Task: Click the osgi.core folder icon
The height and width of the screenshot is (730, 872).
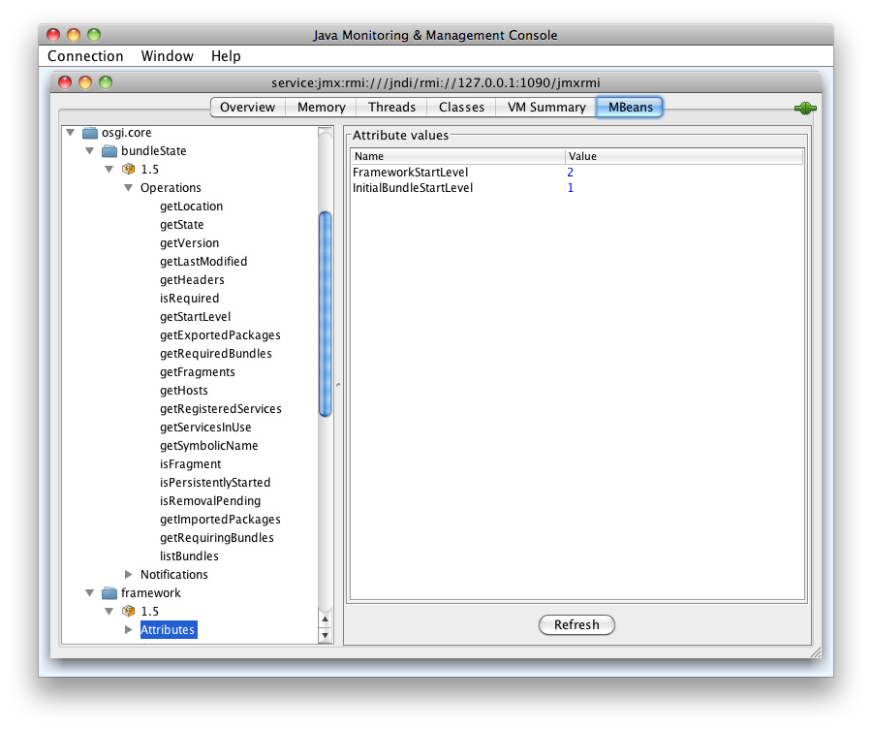Action: [90, 133]
